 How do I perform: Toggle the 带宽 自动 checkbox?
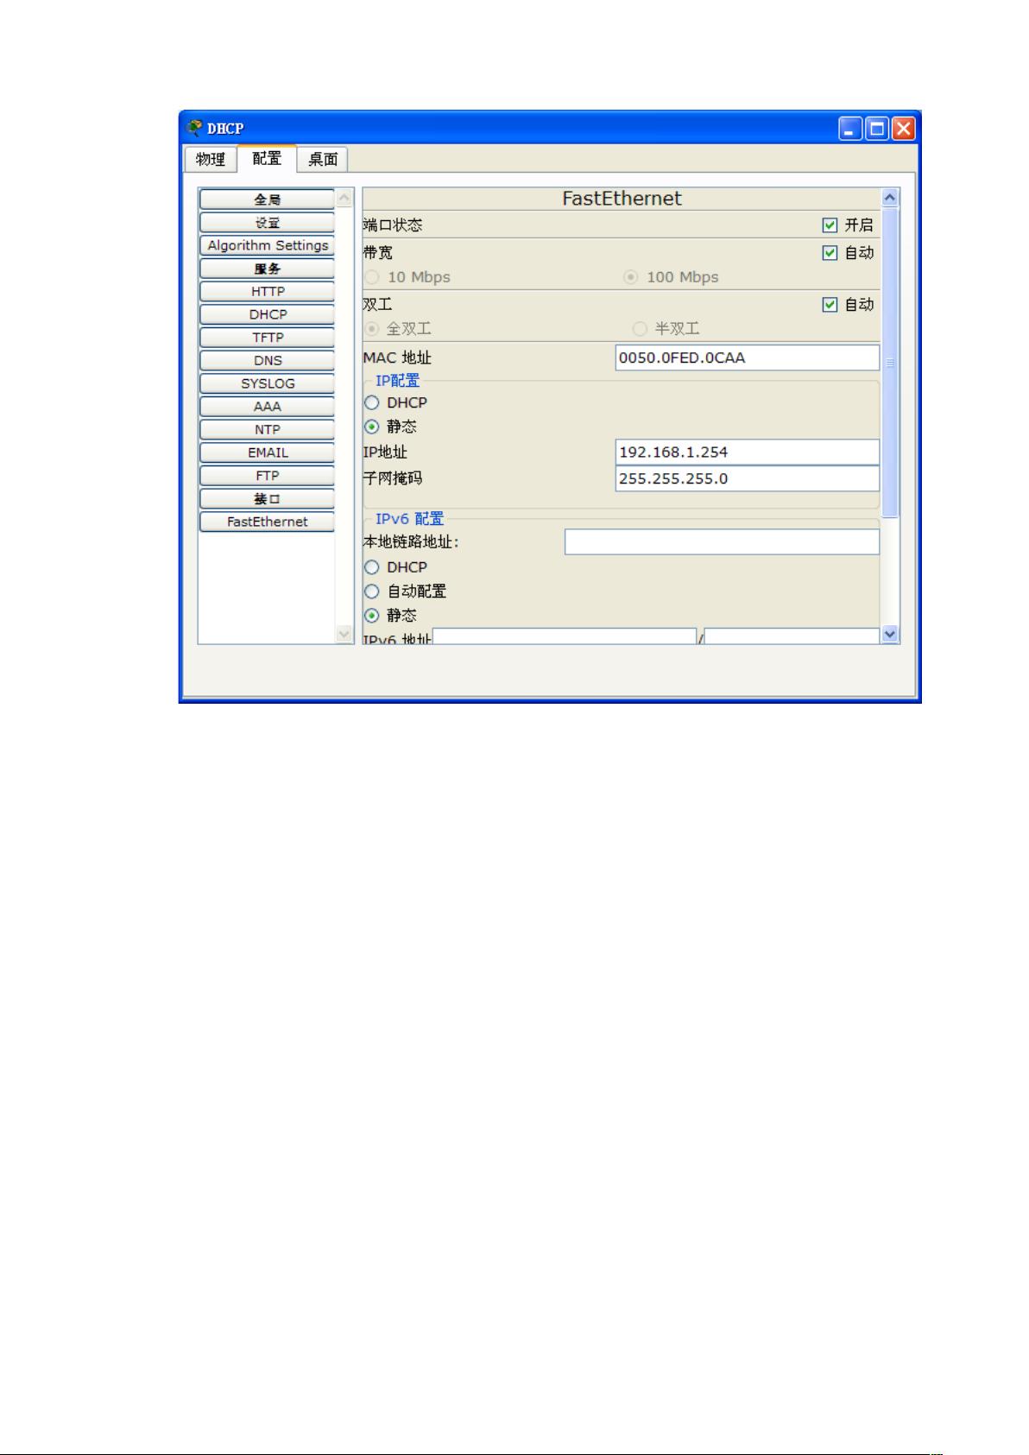click(x=830, y=253)
